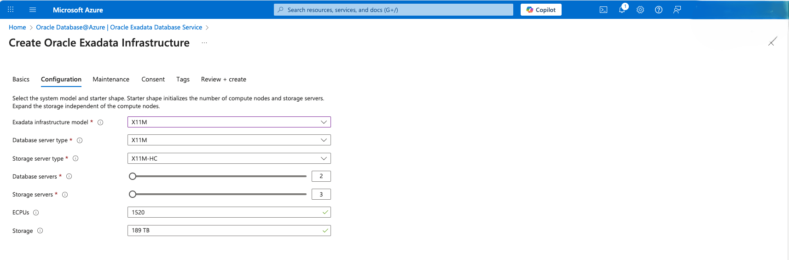The width and height of the screenshot is (789, 260).
Task: Open the Consent tab
Action: tap(153, 79)
